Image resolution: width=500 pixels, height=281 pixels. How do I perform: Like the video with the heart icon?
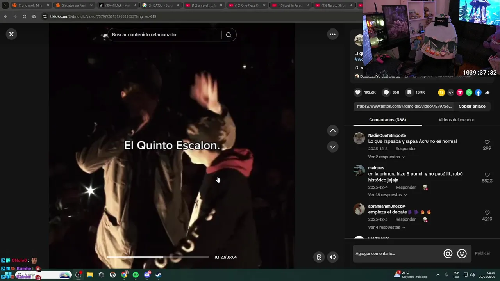click(357, 92)
